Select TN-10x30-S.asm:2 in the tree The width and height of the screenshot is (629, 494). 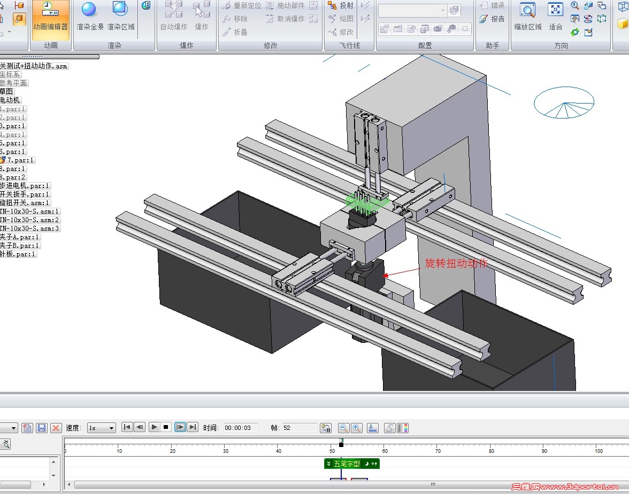(29, 220)
